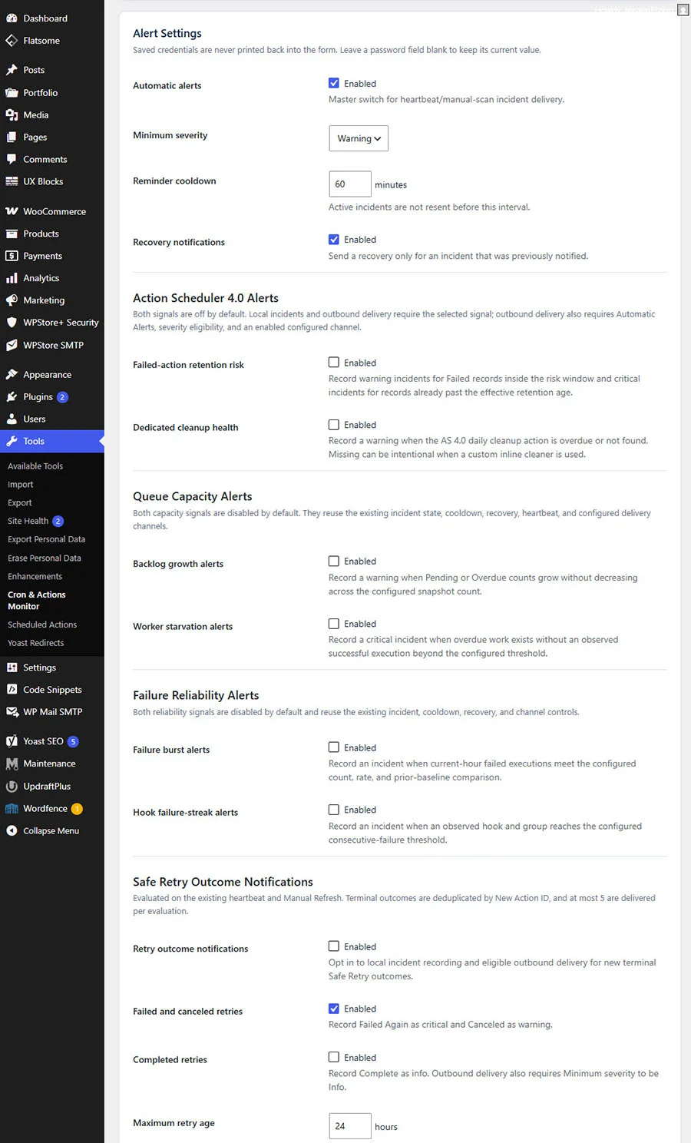Screen dimensions: 691x1143
Task: Click the Analytics bar chart icon
Action: pyautogui.click(x=12, y=279)
